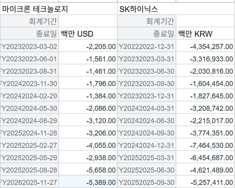Screen dimensions: 235x188
Task: Select the date cell 2025-06-30
Action: [x=147, y=169]
